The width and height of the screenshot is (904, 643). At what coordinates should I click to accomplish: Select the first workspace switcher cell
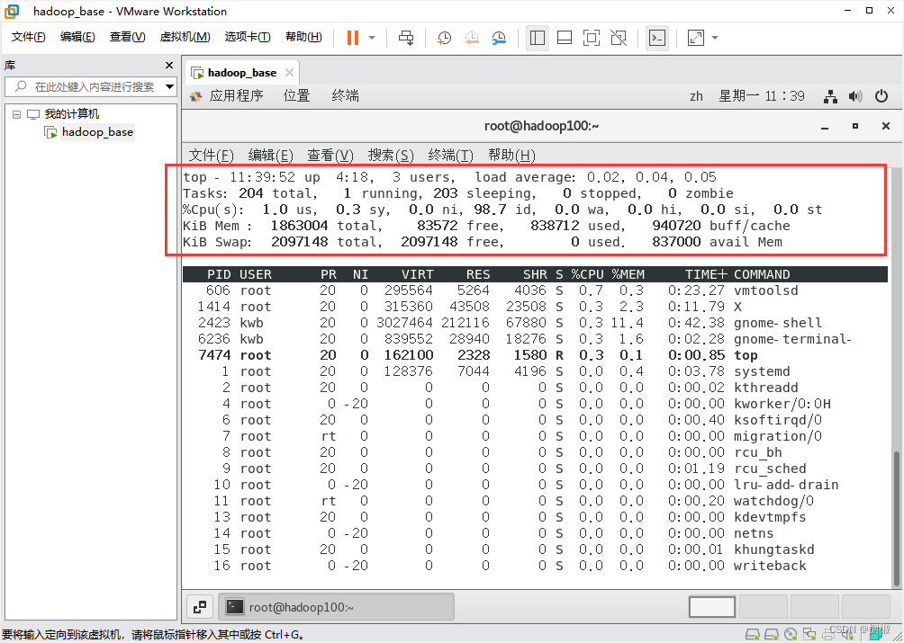(x=712, y=607)
